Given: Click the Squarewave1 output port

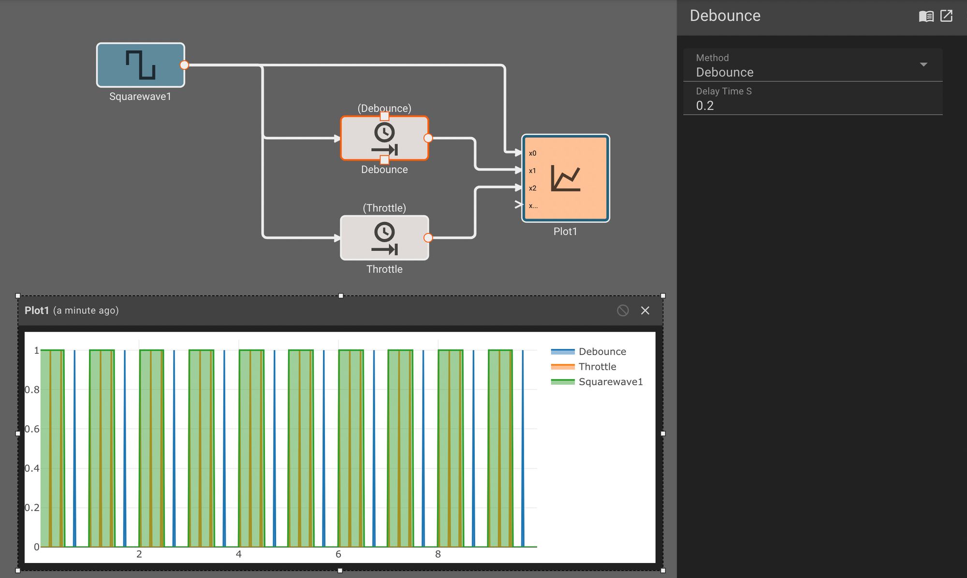Looking at the screenshot, I should point(184,65).
